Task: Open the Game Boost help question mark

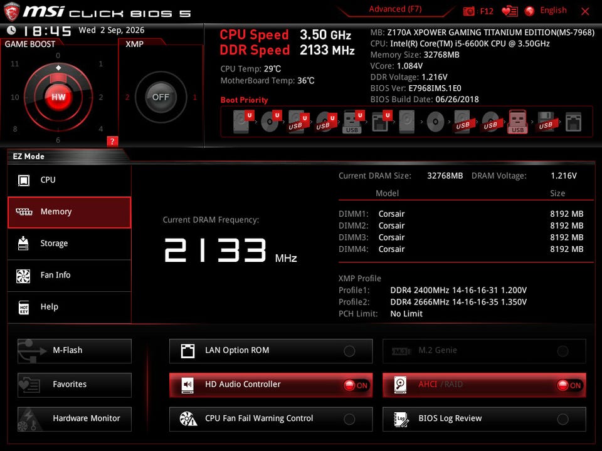Action: point(112,141)
